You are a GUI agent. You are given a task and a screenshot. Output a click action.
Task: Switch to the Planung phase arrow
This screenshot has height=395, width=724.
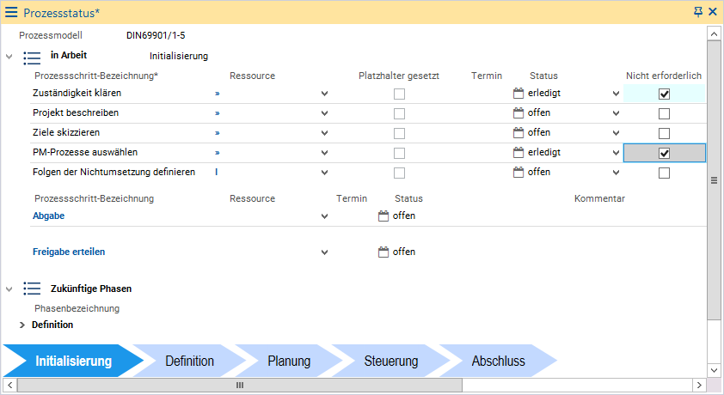[289, 361]
